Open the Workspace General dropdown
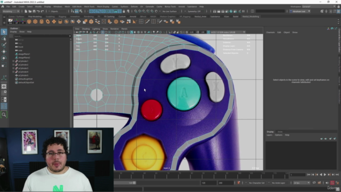 (x=319, y=6)
